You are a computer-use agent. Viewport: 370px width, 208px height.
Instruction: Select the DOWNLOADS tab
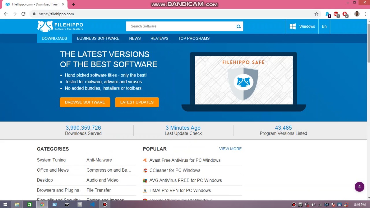[x=54, y=38]
